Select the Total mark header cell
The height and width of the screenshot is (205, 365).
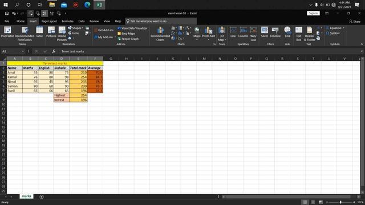pyautogui.click(x=78, y=68)
